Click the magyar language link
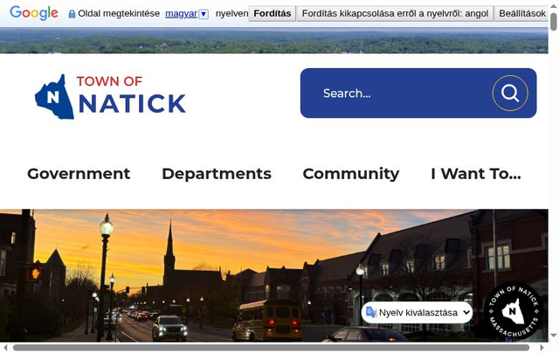 coord(181,14)
